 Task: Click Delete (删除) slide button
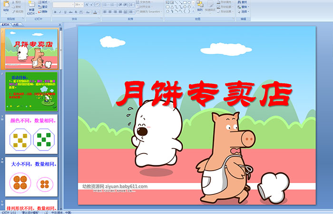coord(43,11)
